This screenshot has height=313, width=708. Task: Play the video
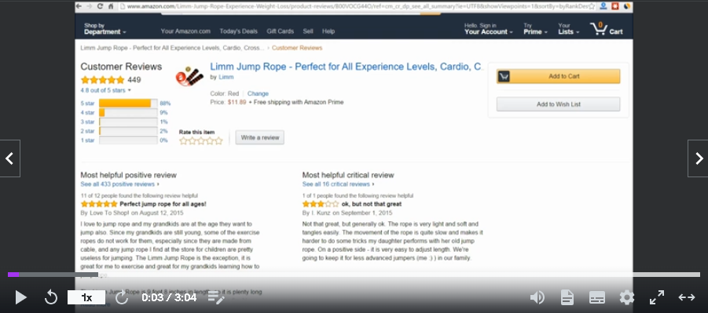(x=20, y=297)
